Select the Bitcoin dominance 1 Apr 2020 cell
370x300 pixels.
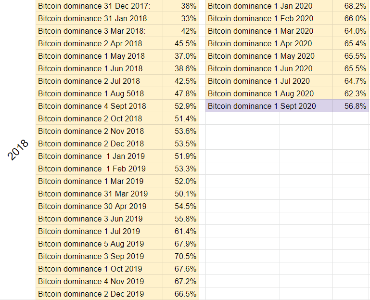click(269, 43)
